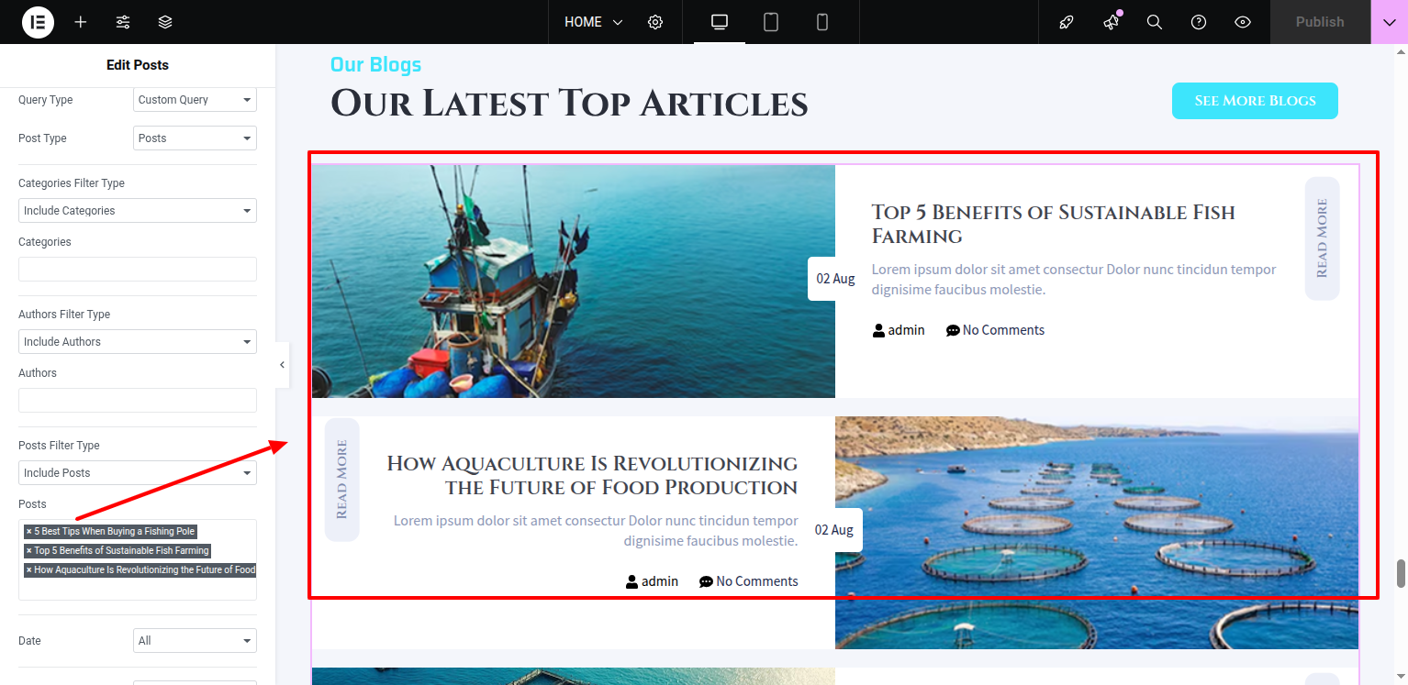
Task: Open page settings gear icon
Action: coord(655,22)
